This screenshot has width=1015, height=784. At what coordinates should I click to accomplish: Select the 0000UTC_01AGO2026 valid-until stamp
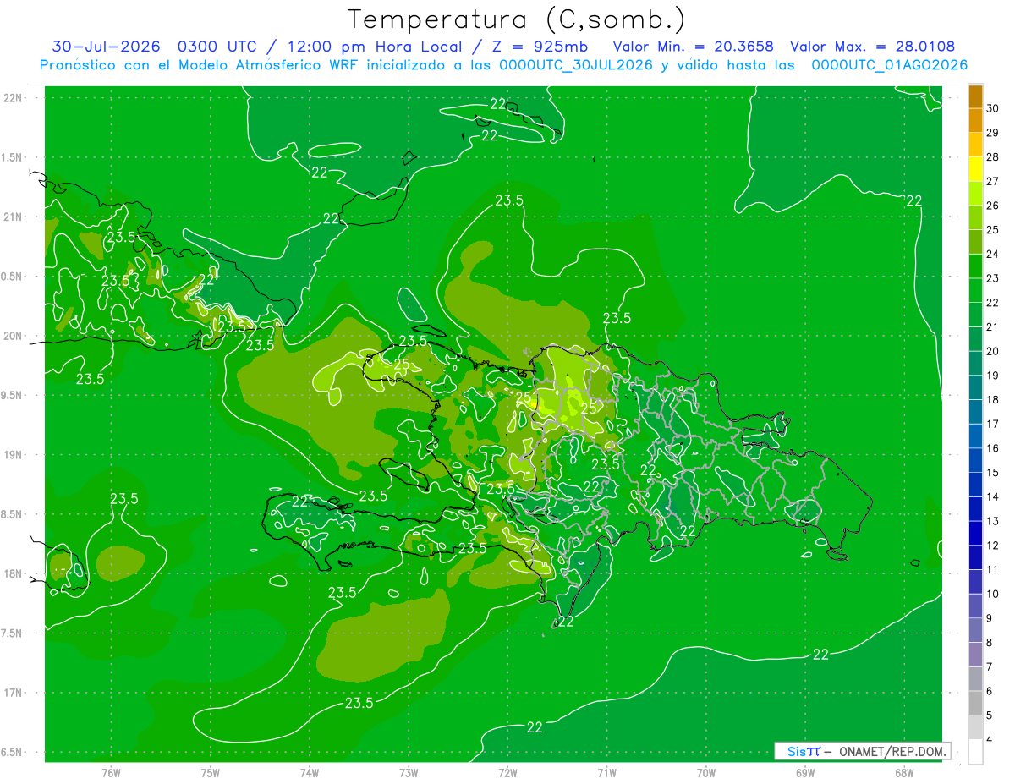(889, 65)
